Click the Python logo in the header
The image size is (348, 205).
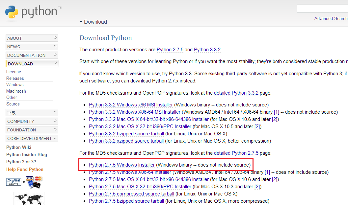pyautogui.click(x=34, y=12)
